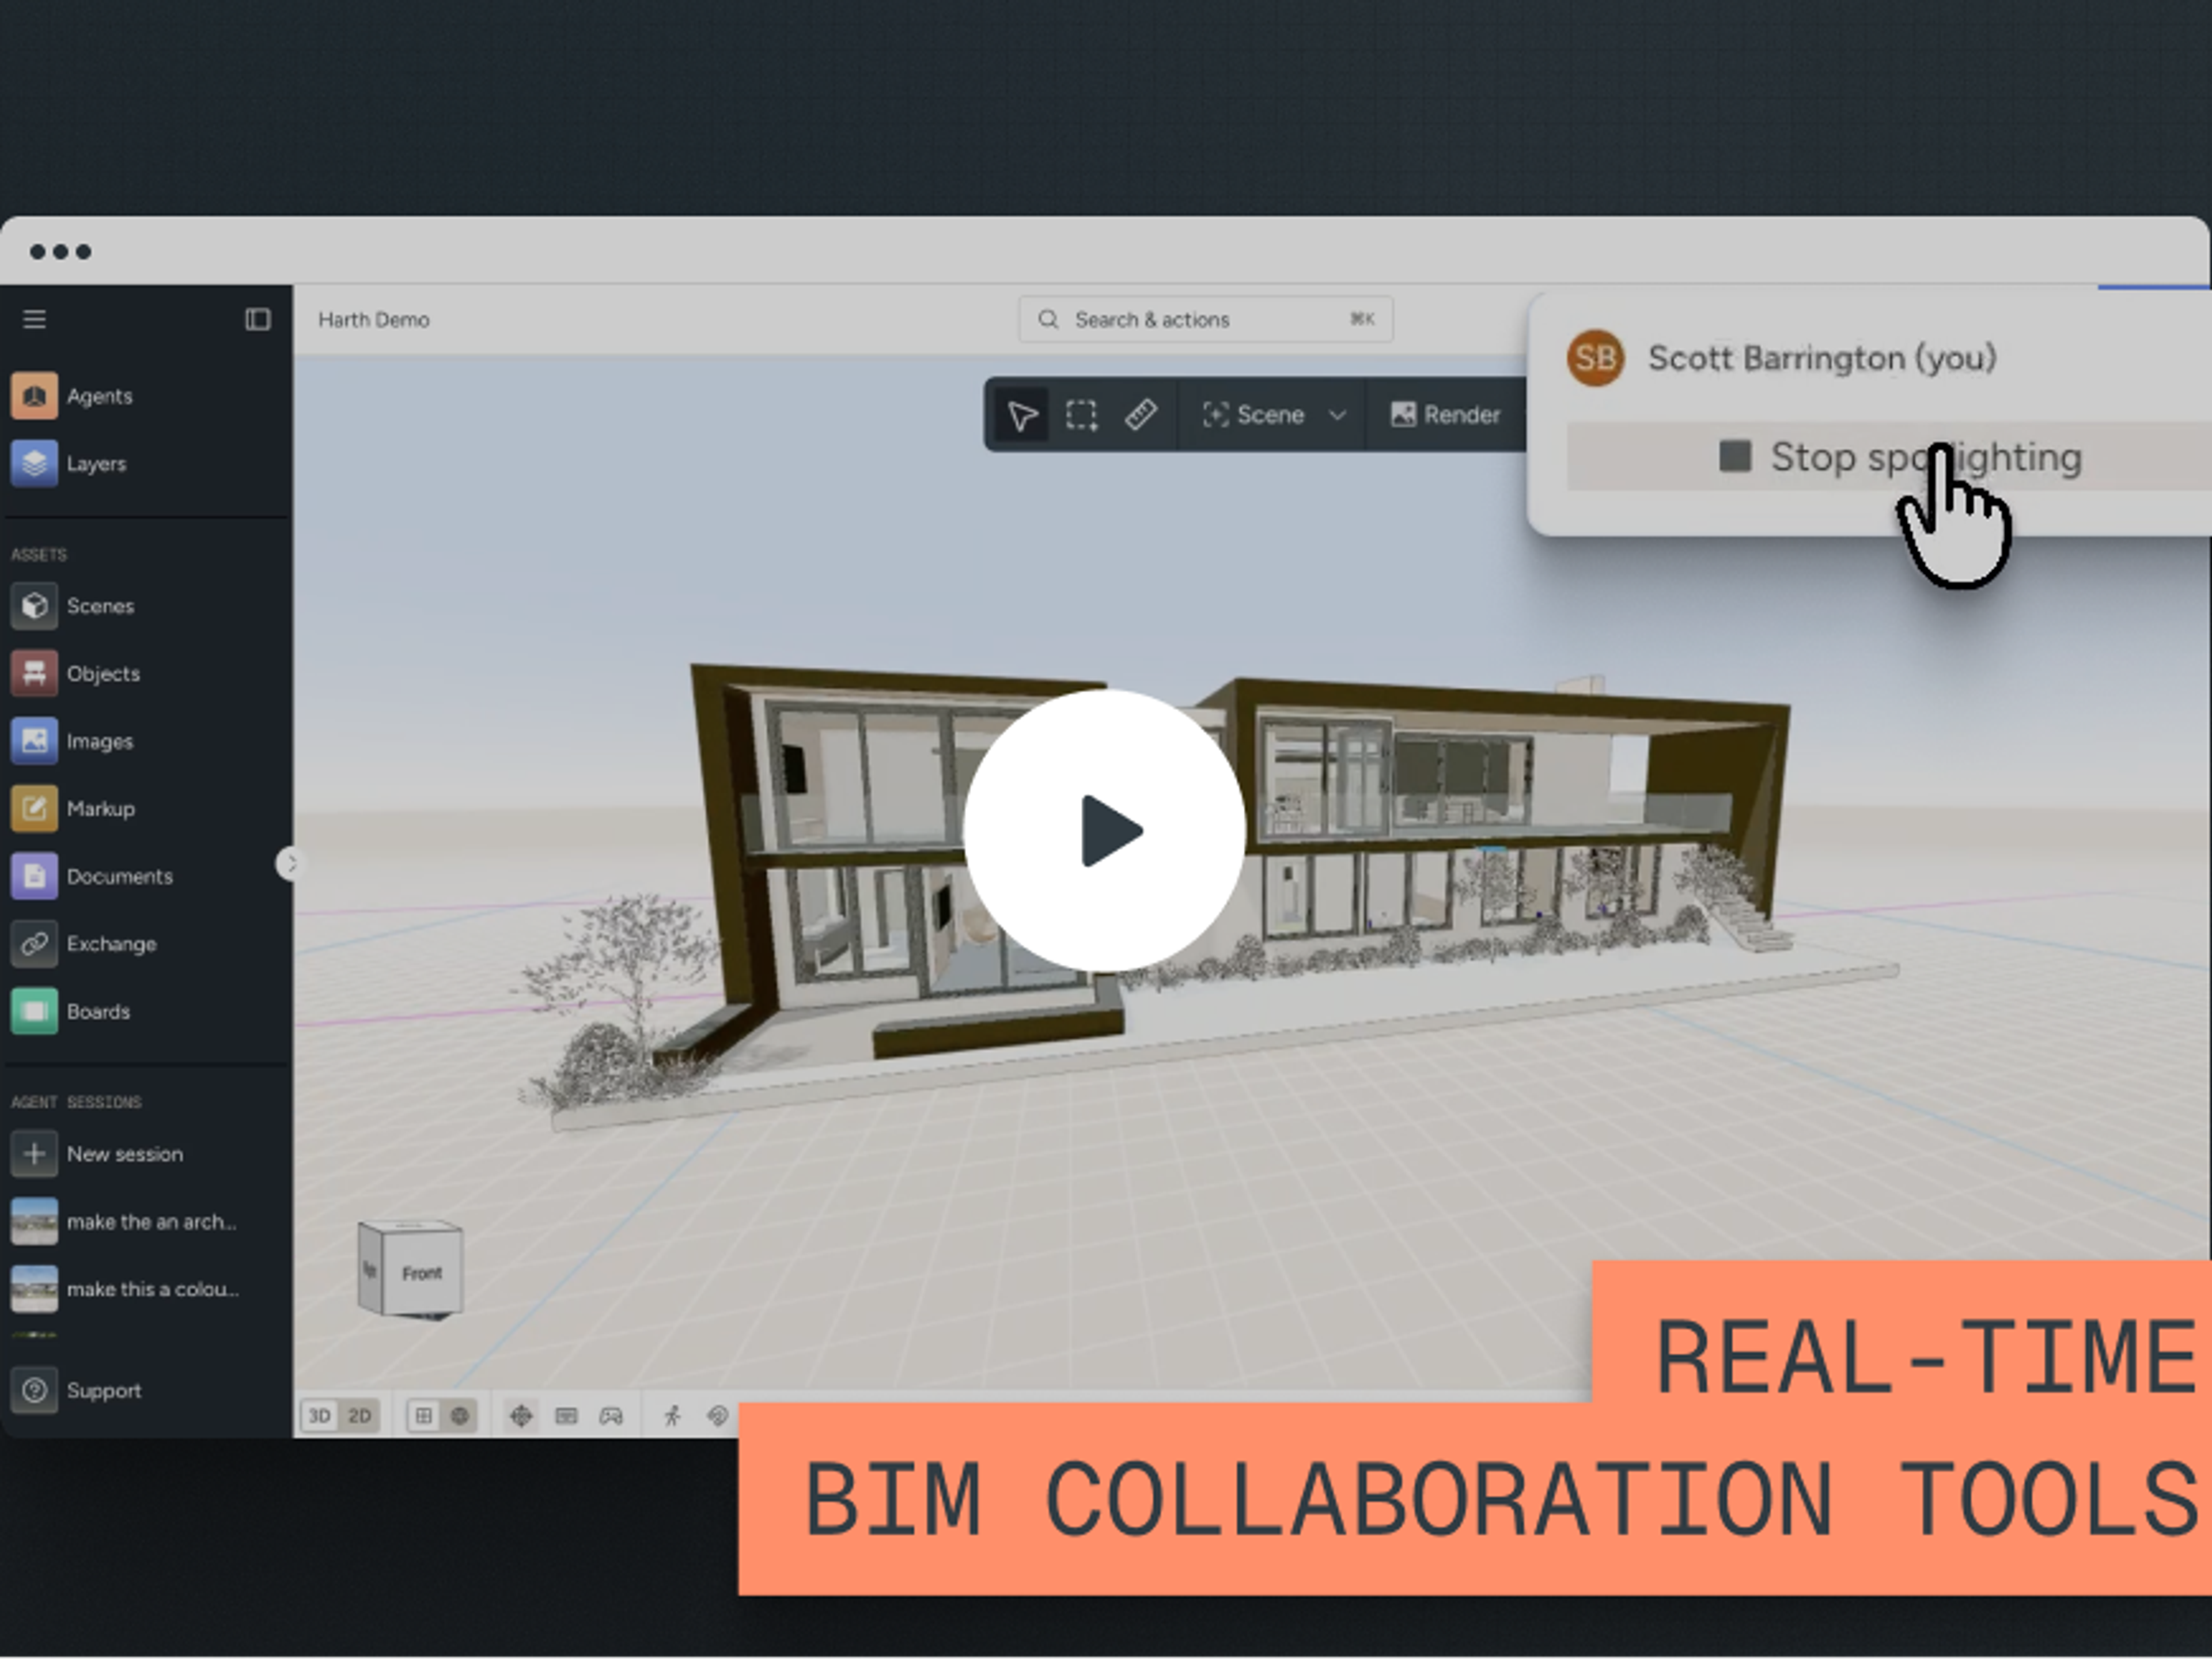Choose the orbit navigation mode icon

pyautogui.click(x=521, y=1415)
